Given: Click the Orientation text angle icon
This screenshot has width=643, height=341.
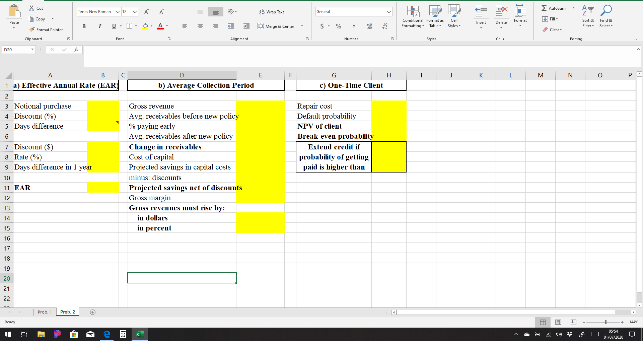Looking at the screenshot, I should tap(231, 12).
